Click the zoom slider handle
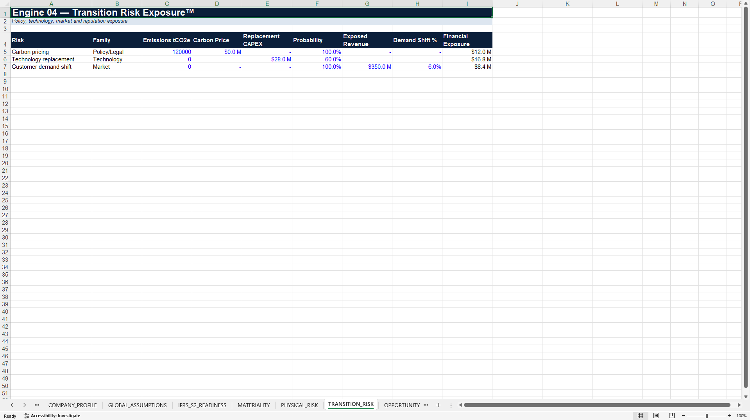This screenshot has width=750, height=420. pos(707,416)
